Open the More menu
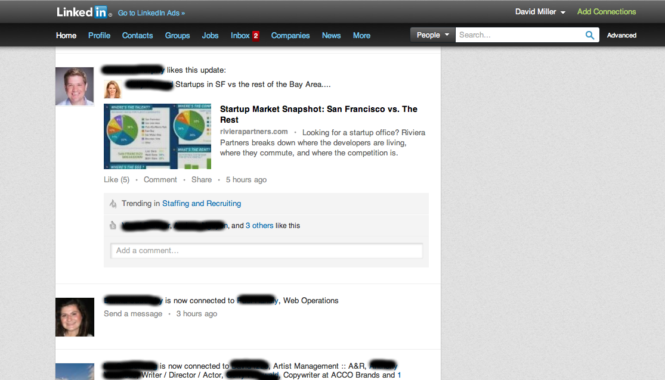The height and width of the screenshot is (380, 665). pos(362,36)
